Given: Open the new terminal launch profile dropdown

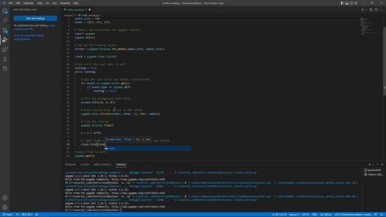Looking at the screenshot, I should click(x=373, y=165).
